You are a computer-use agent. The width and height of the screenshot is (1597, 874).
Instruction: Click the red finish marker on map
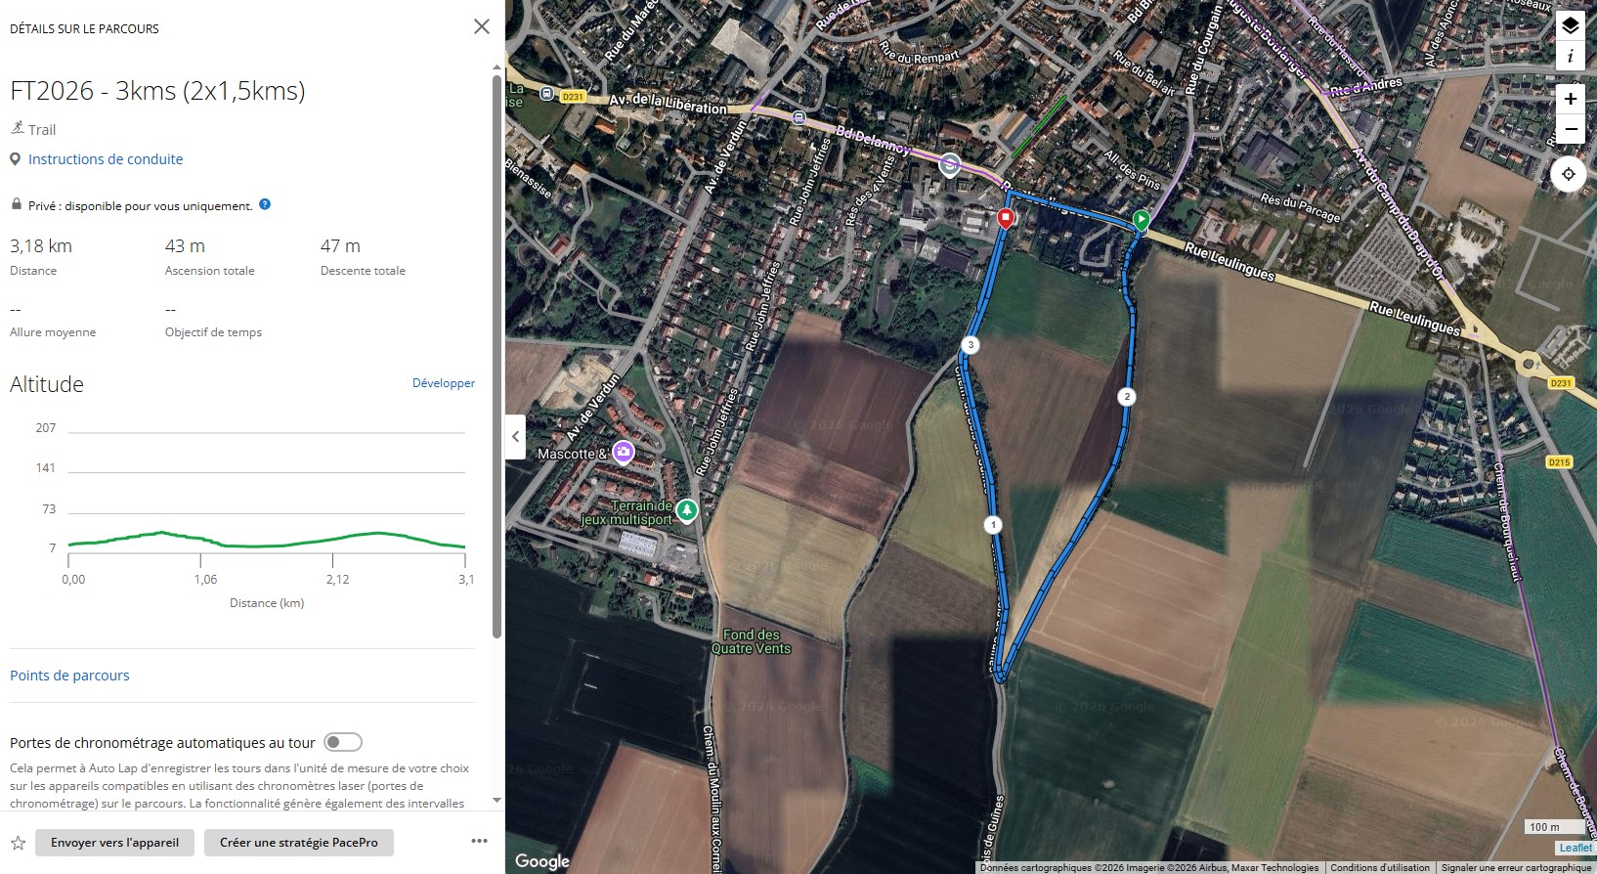coord(1005,217)
